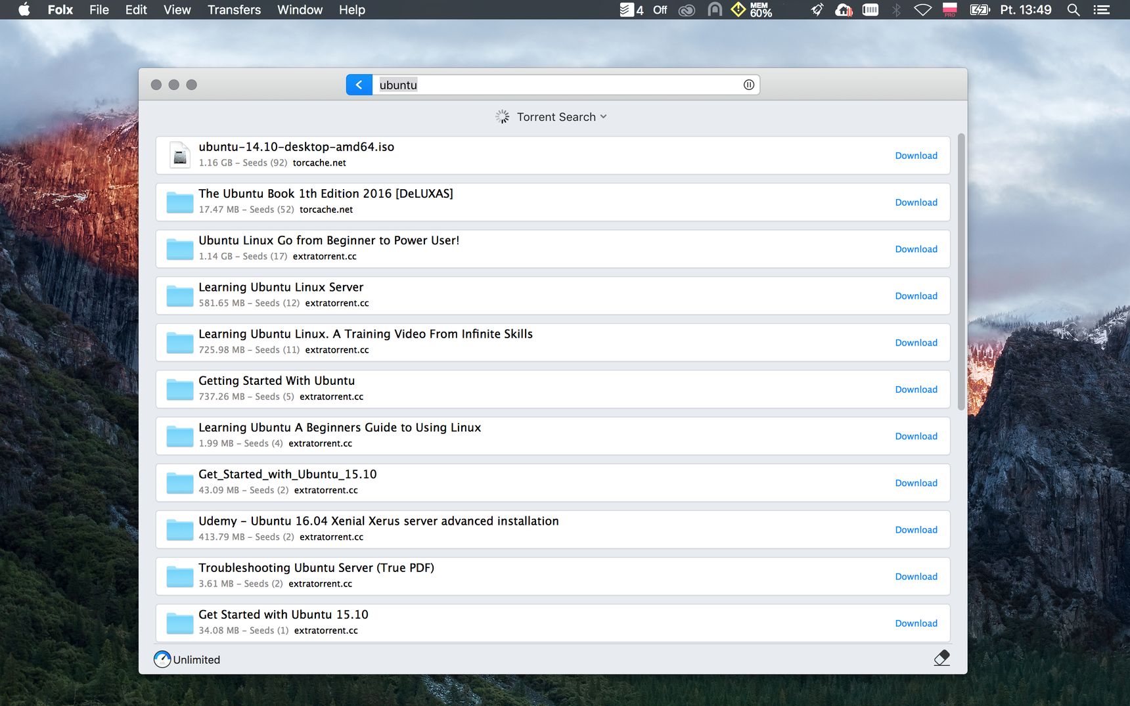Click folder icon for Udemy Ubuntu 16.04 Xenial
Screen dimensions: 1130x706
coord(180,529)
